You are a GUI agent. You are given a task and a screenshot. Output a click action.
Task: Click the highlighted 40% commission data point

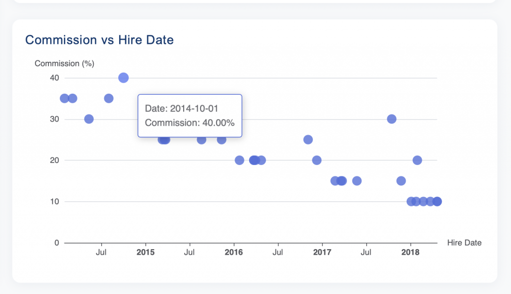[x=124, y=78]
